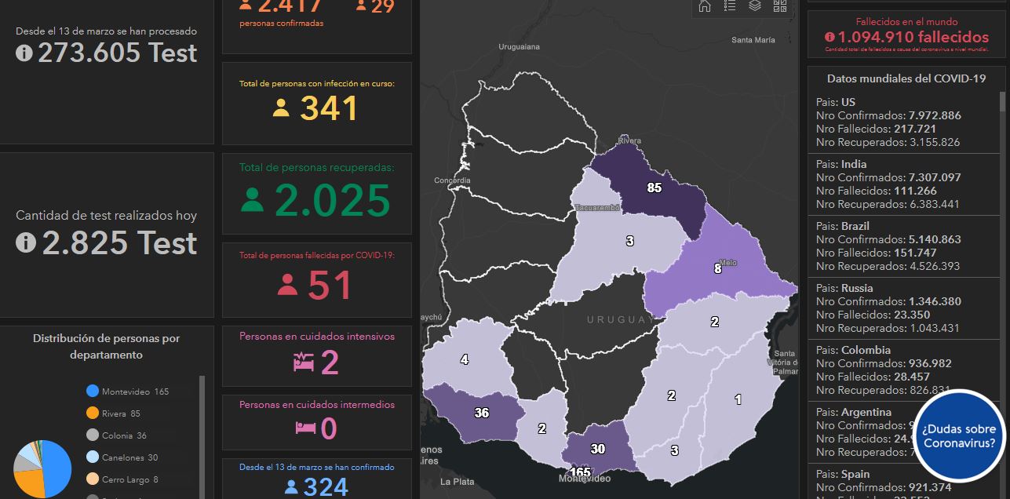Viewport: 1010px width, 499px height.
Task: Open the basemap gallery grid icon
Action: pos(780,6)
